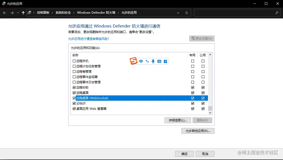Viewport: 283px width, 160px height.
Task: Expand chevron after 系统和安全 breadcrumb
Action: pos(74,13)
